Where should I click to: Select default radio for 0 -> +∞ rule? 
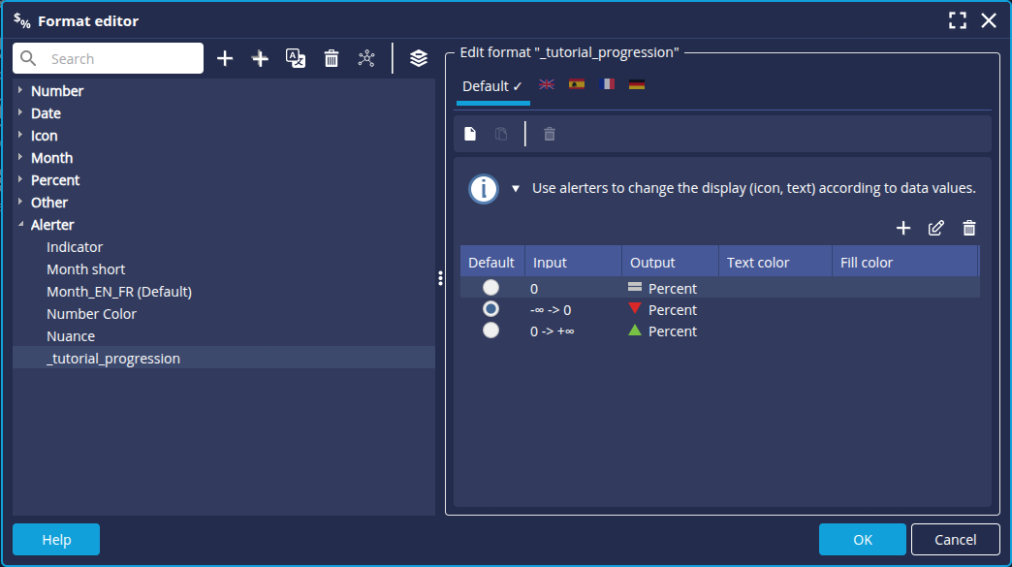pos(490,330)
